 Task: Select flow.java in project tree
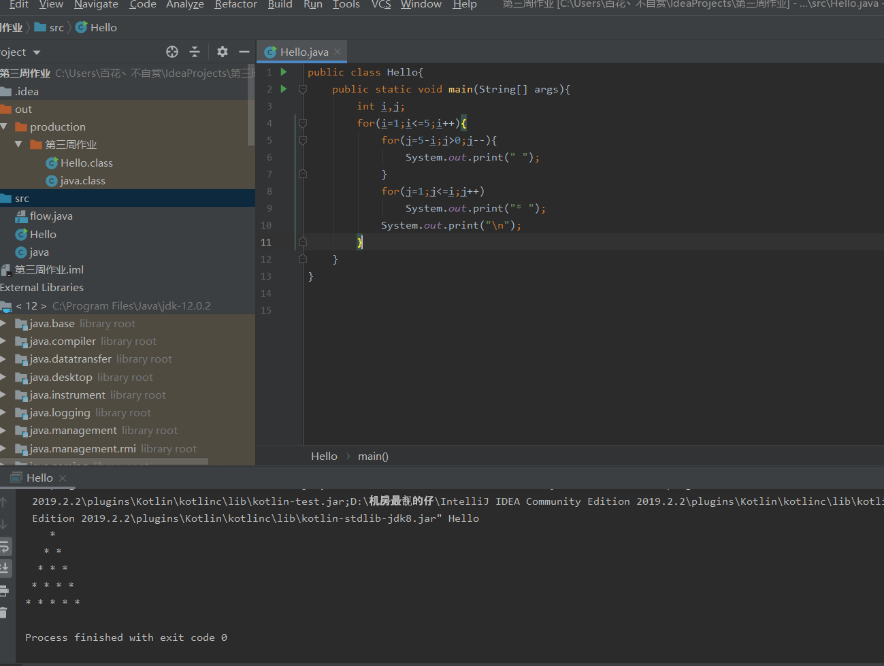tap(51, 216)
